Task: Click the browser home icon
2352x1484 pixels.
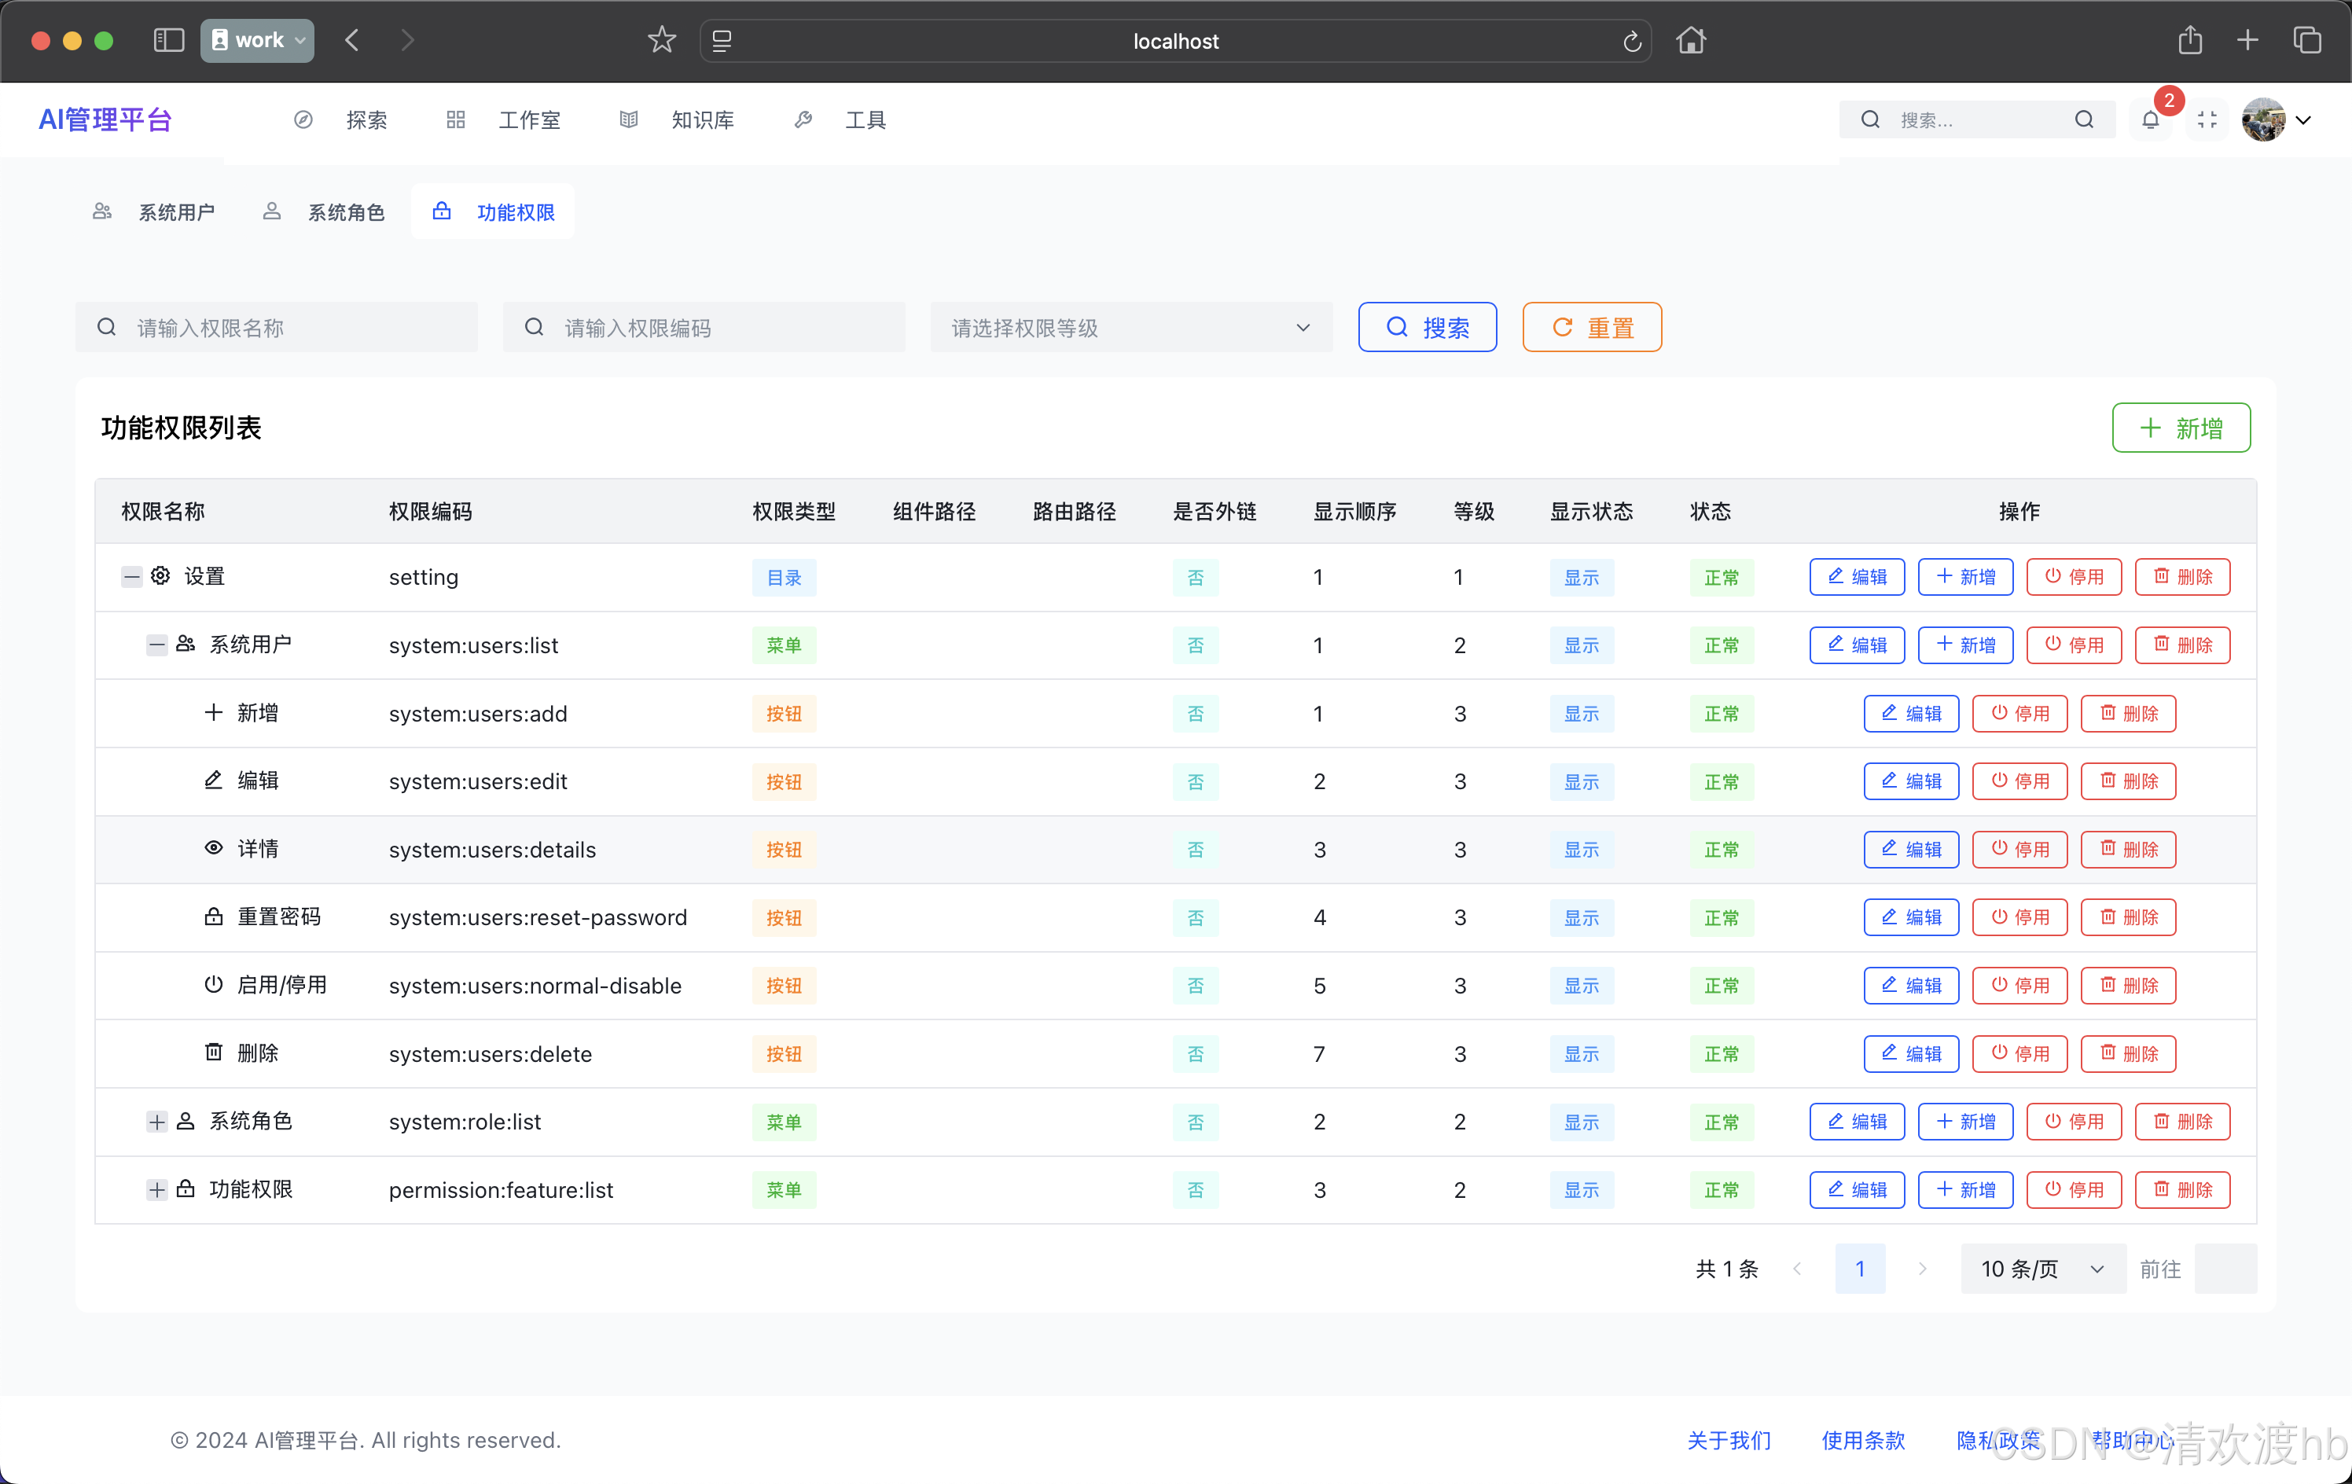Action: point(1691,40)
